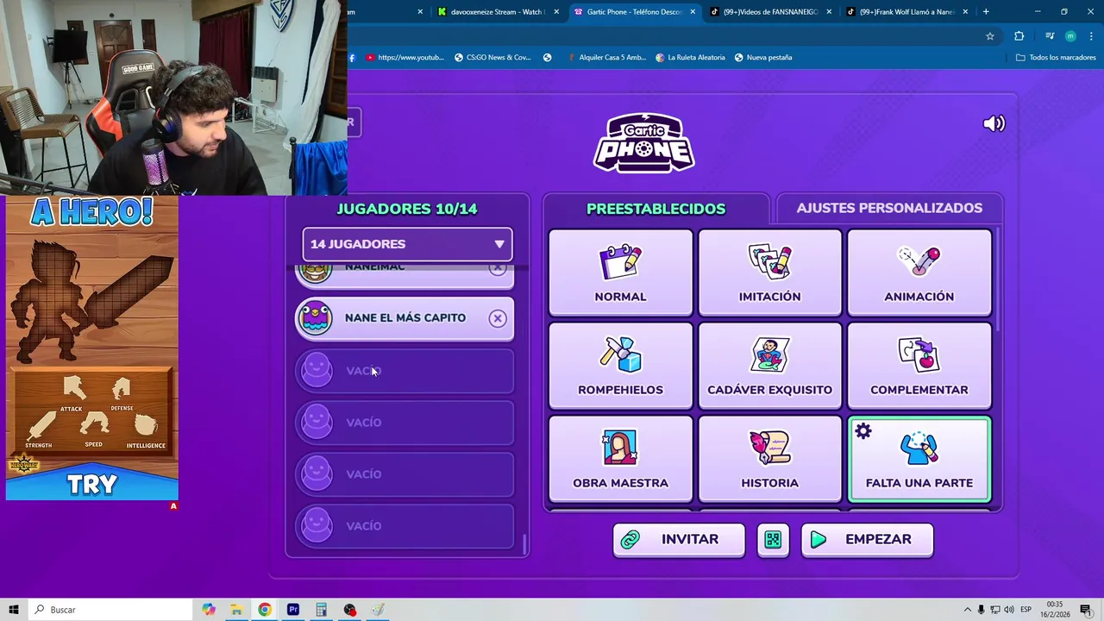The image size is (1104, 621).
Task: Click the chain link icon on INVITAR
Action: (630, 539)
